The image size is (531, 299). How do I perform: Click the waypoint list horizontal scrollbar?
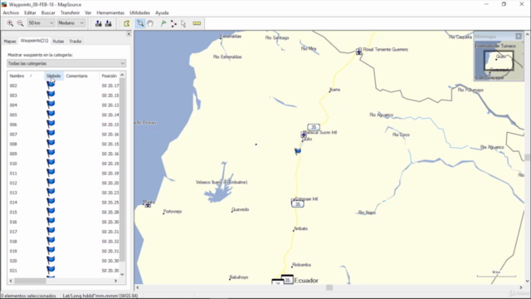pos(63,281)
